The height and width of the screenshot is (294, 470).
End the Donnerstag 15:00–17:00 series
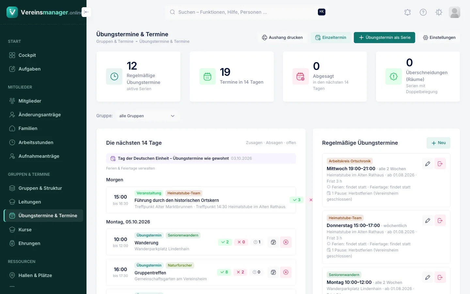(x=440, y=220)
